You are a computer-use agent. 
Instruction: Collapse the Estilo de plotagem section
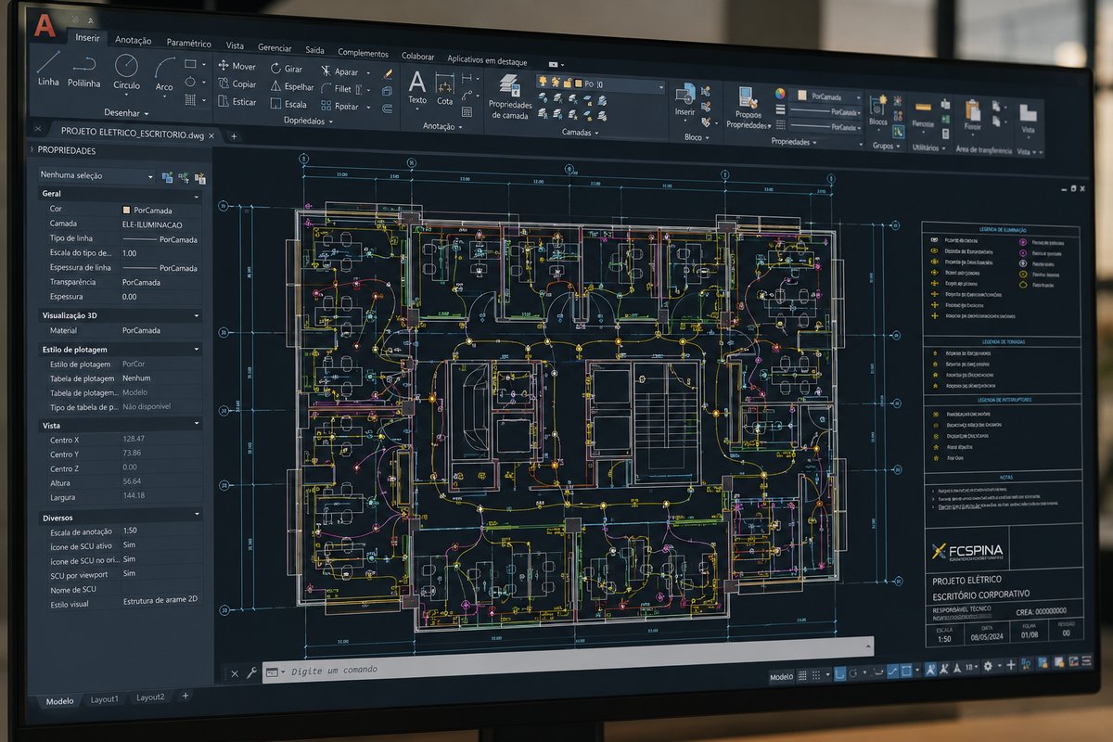(x=196, y=350)
